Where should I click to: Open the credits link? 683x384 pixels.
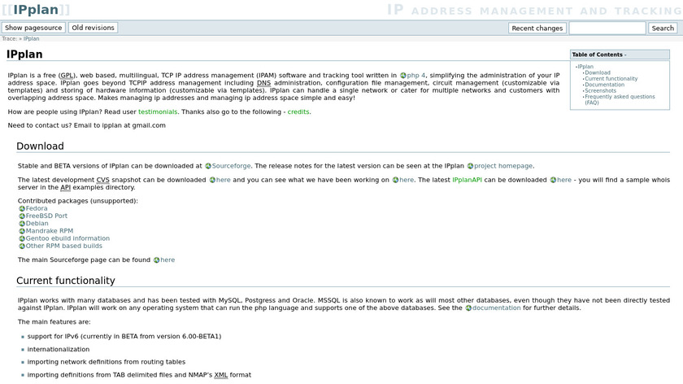tap(298, 112)
